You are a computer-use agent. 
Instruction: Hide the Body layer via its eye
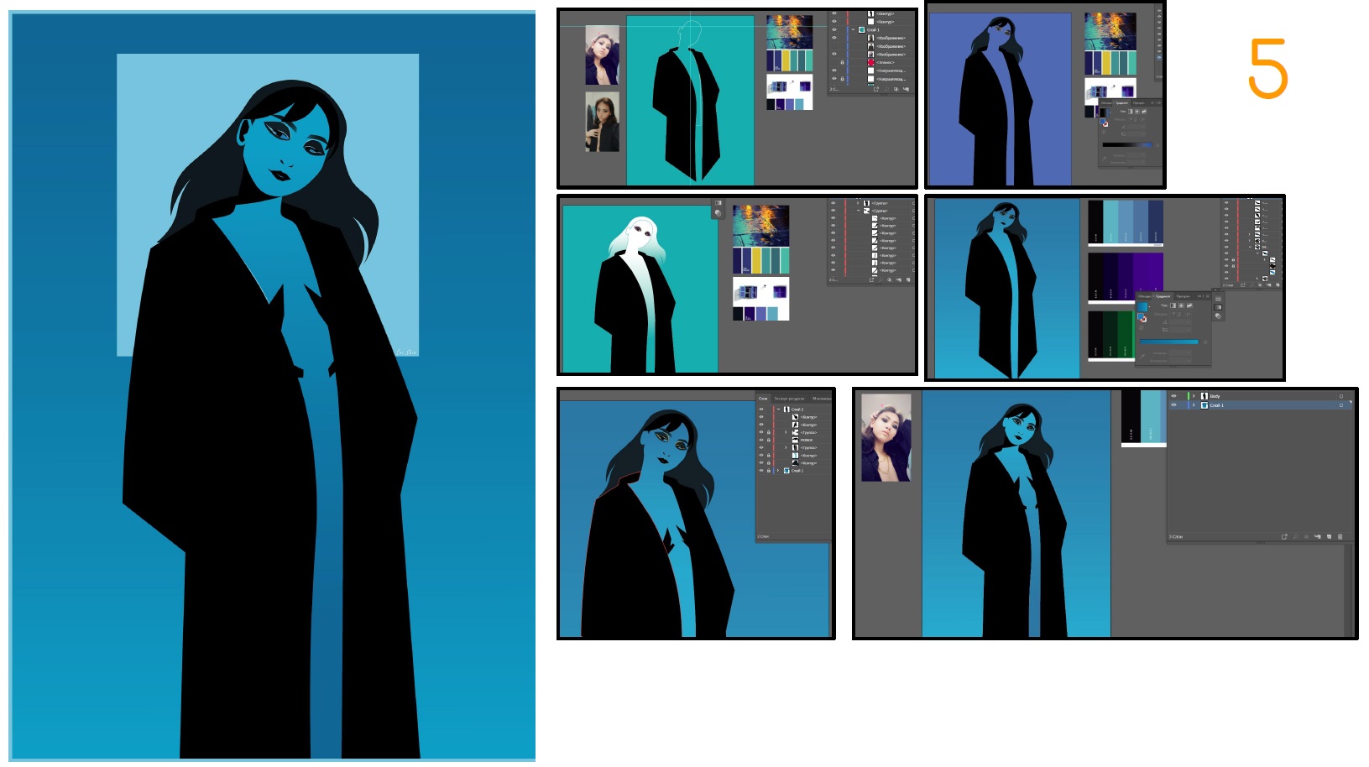click(x=1173, y=396)
